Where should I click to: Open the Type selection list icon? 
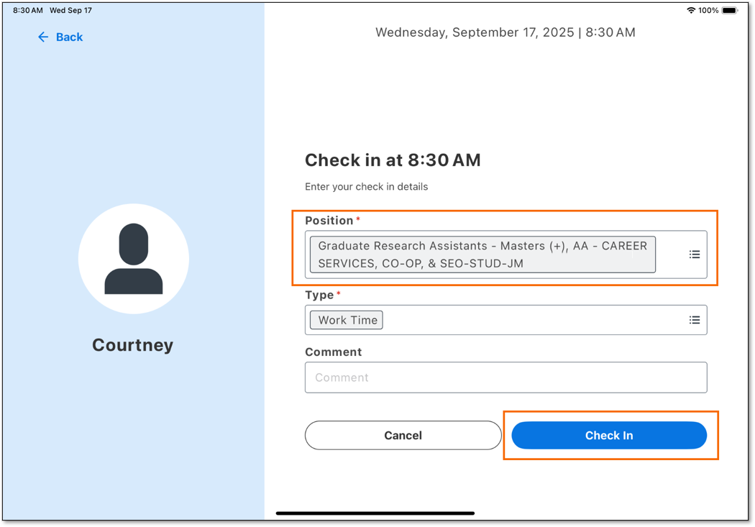(695, 319)
